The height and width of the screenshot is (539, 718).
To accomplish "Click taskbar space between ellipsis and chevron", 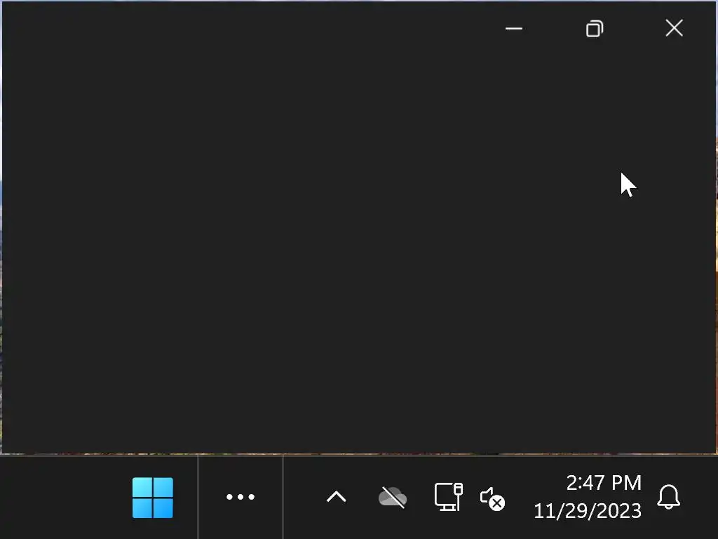I will [303, 498].
